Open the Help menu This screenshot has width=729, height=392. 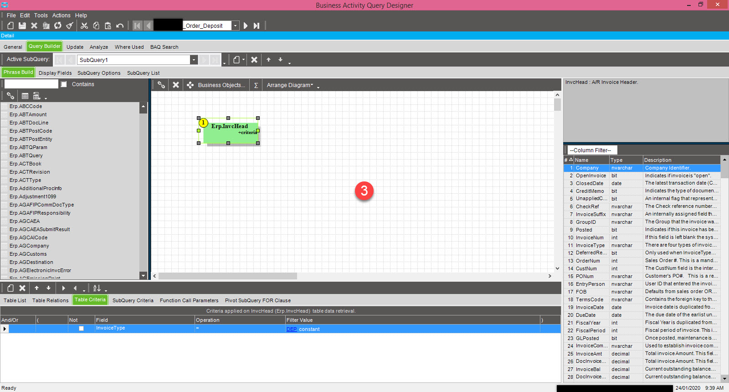81,15
